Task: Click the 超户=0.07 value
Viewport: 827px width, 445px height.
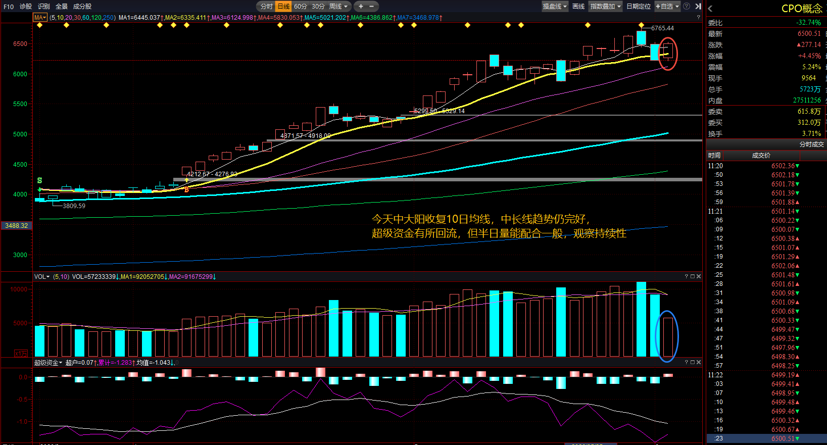Action: point(81,363)
